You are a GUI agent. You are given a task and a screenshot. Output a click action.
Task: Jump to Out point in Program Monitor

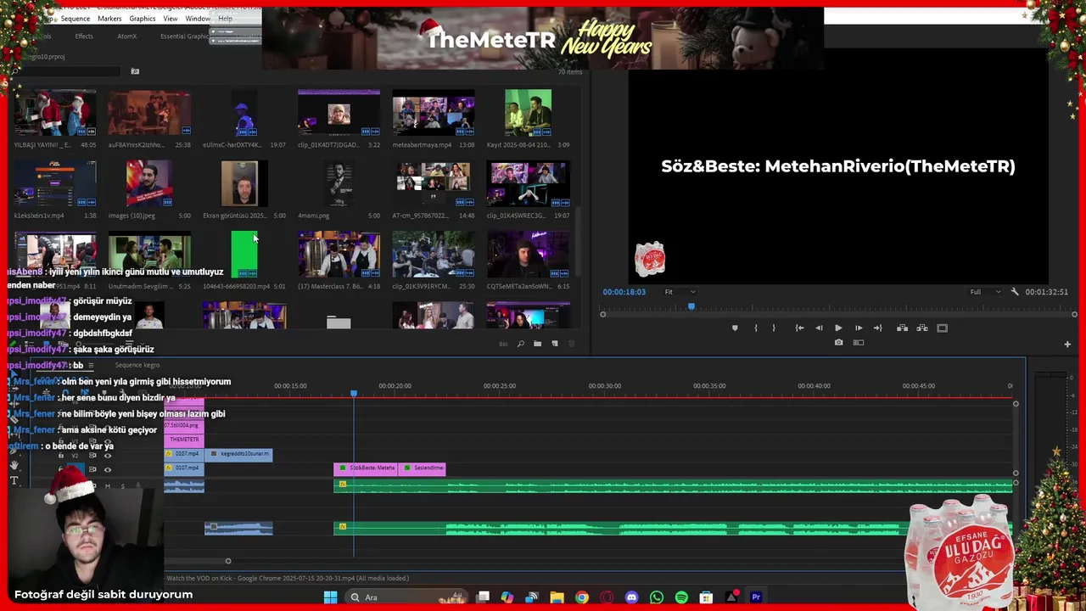coord(878,328)
